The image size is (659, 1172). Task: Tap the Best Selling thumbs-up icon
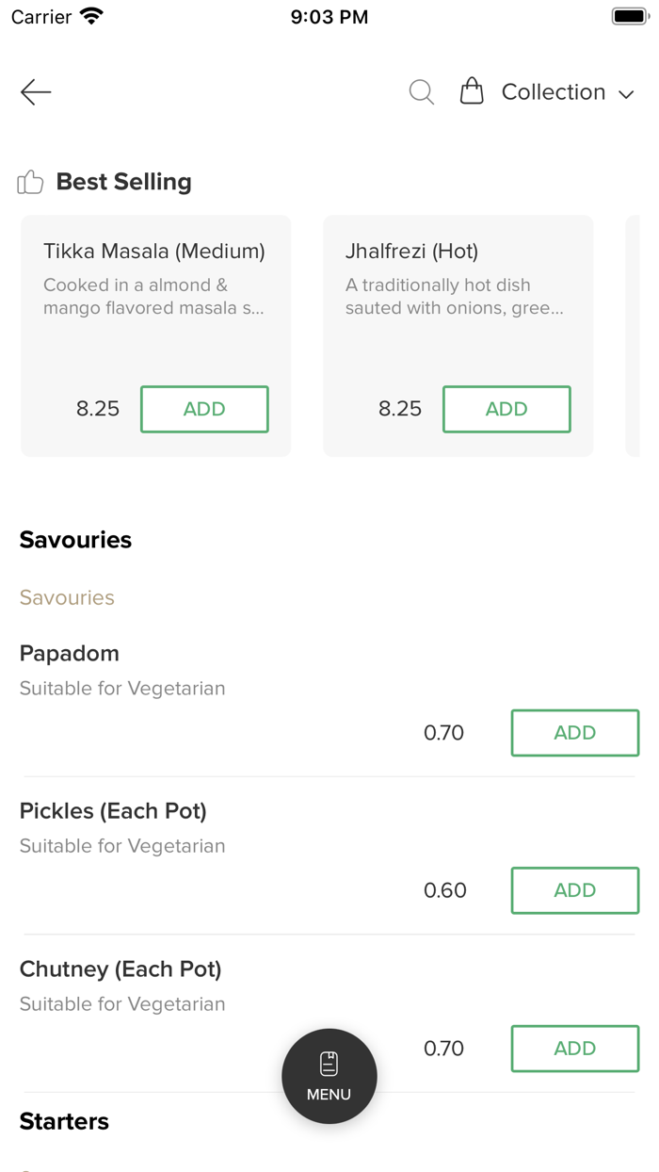(x=30, y=182)
